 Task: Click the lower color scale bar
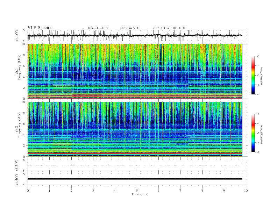pyautogui.click(x=253, y=133)
